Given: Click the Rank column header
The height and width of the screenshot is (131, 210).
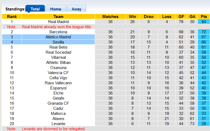Looking at the screenshot, I should click(12, 17).
